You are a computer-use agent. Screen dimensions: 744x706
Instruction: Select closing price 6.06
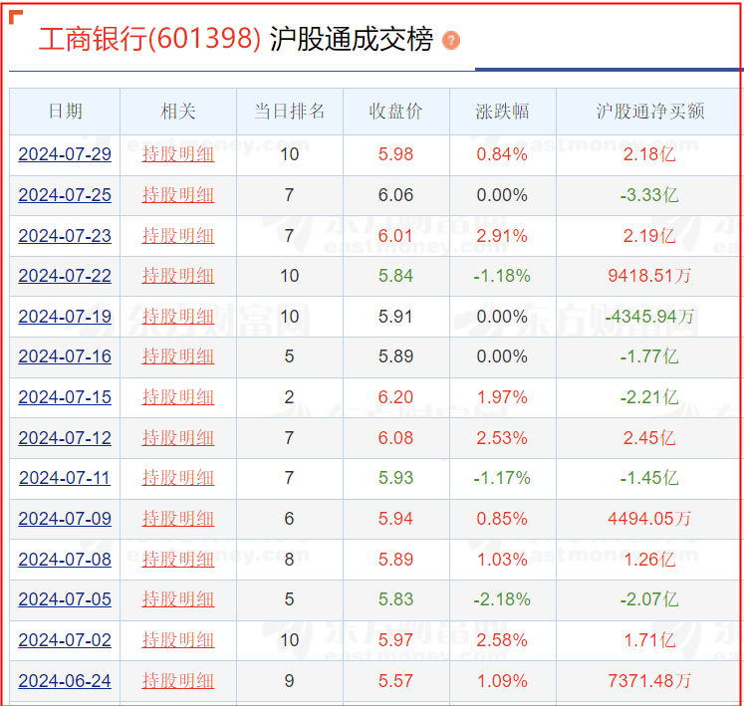pyautogui.click(x=395, y=195)
